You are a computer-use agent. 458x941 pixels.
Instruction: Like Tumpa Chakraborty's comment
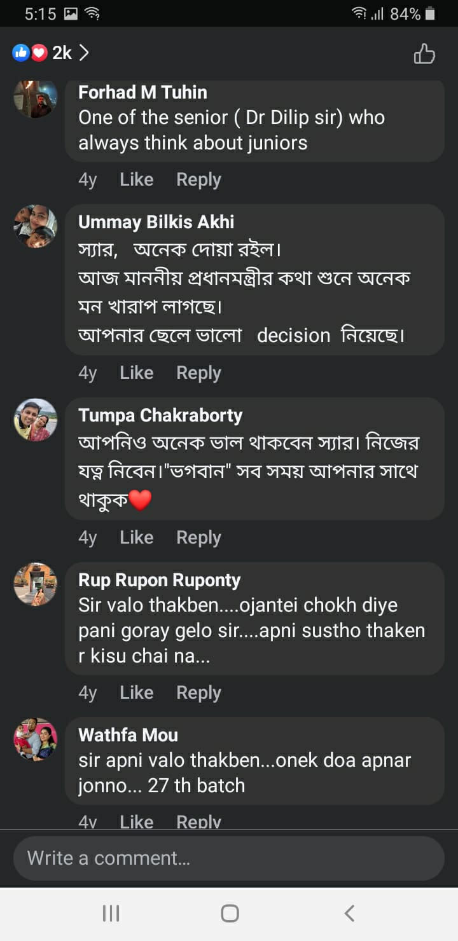click(136, 538)
